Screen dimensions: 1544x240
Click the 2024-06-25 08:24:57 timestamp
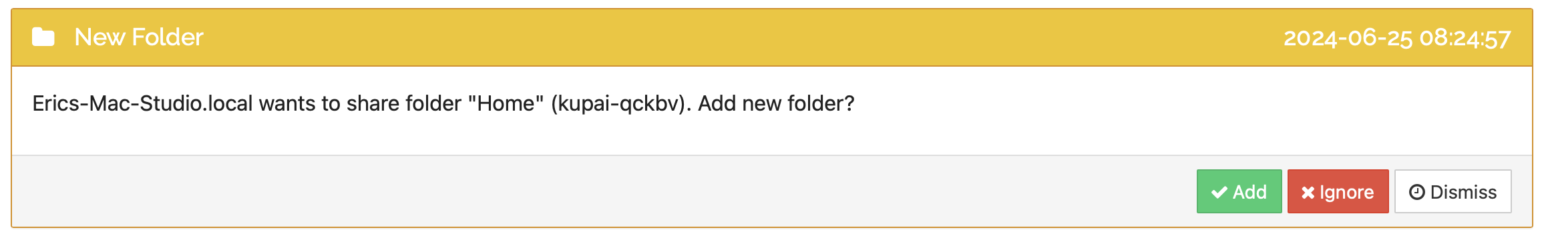pyautogui.click(x=1397, y=38)
